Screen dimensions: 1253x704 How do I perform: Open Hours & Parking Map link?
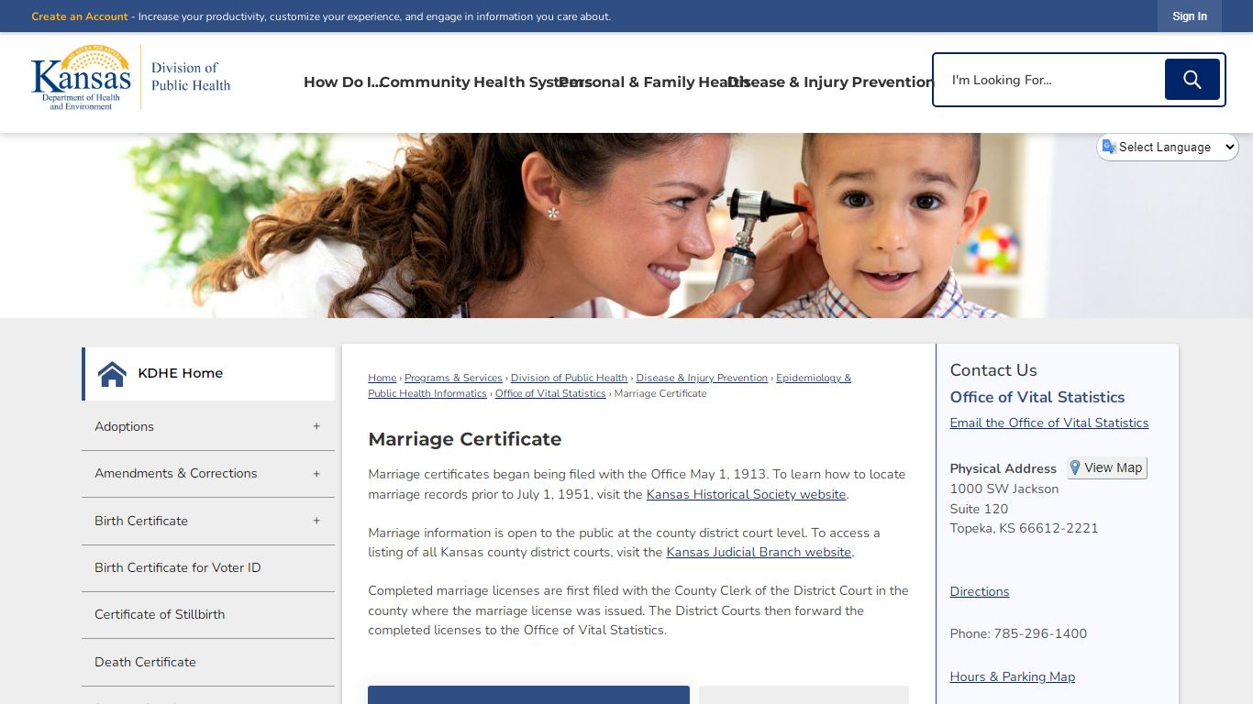click(x=1013, y=676)
